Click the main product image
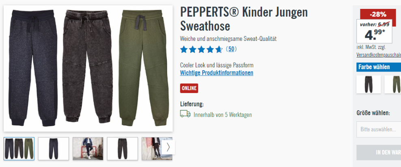The height and width of the screenshot is (167, 401). point(88,68)
